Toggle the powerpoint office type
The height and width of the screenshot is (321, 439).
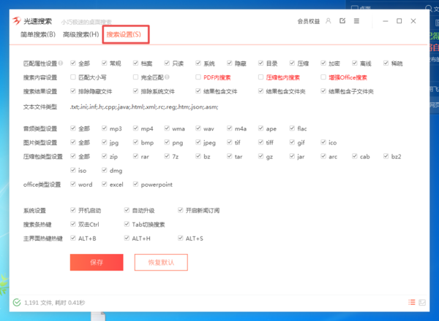(135, 184)
